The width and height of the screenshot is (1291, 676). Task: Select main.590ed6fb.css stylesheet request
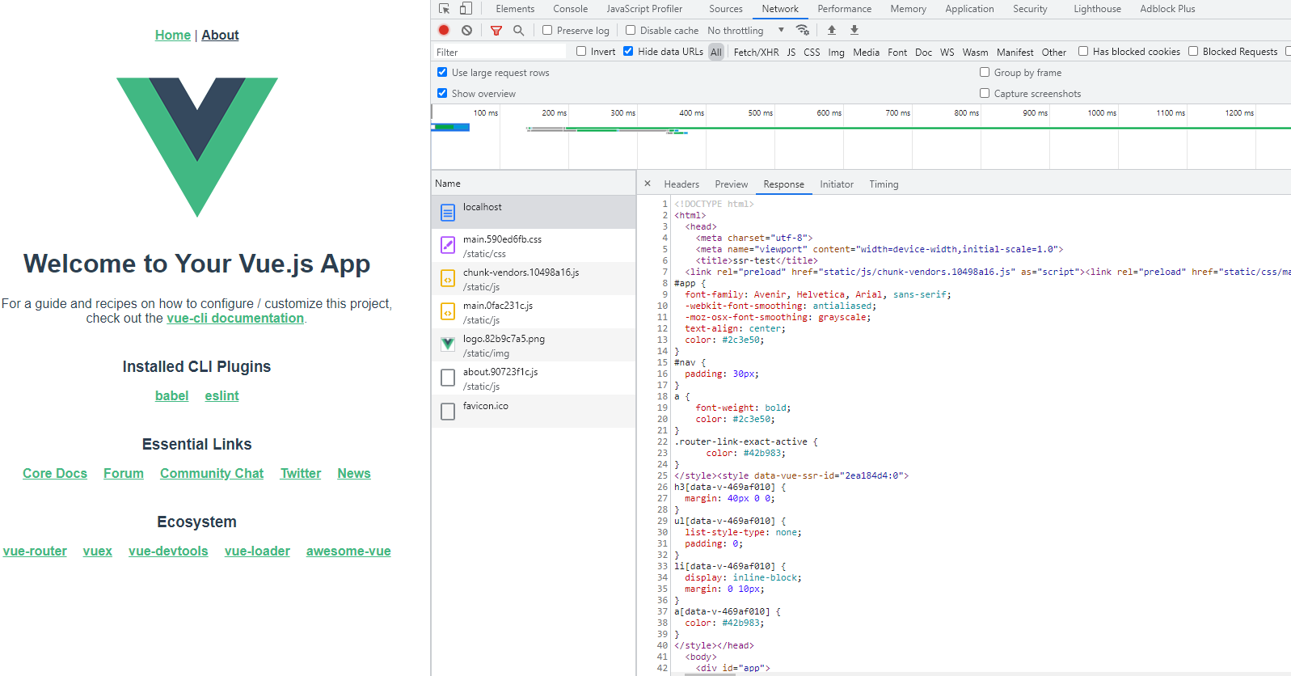coord(534,245)
